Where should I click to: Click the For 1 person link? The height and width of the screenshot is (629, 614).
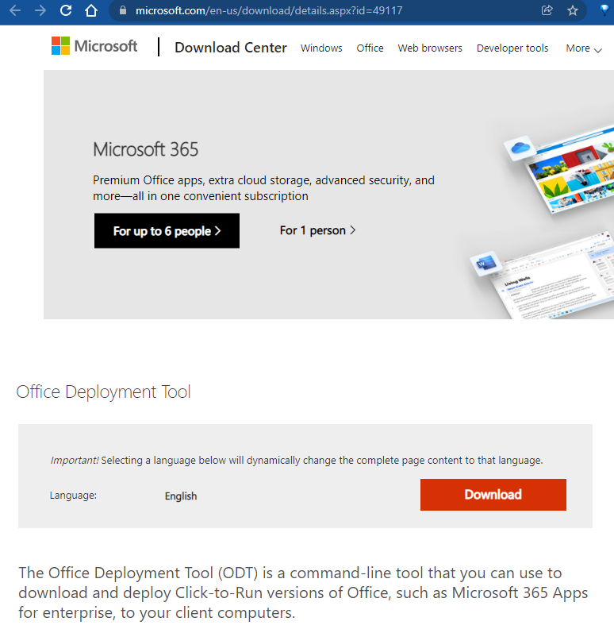(x=317, y=230)
